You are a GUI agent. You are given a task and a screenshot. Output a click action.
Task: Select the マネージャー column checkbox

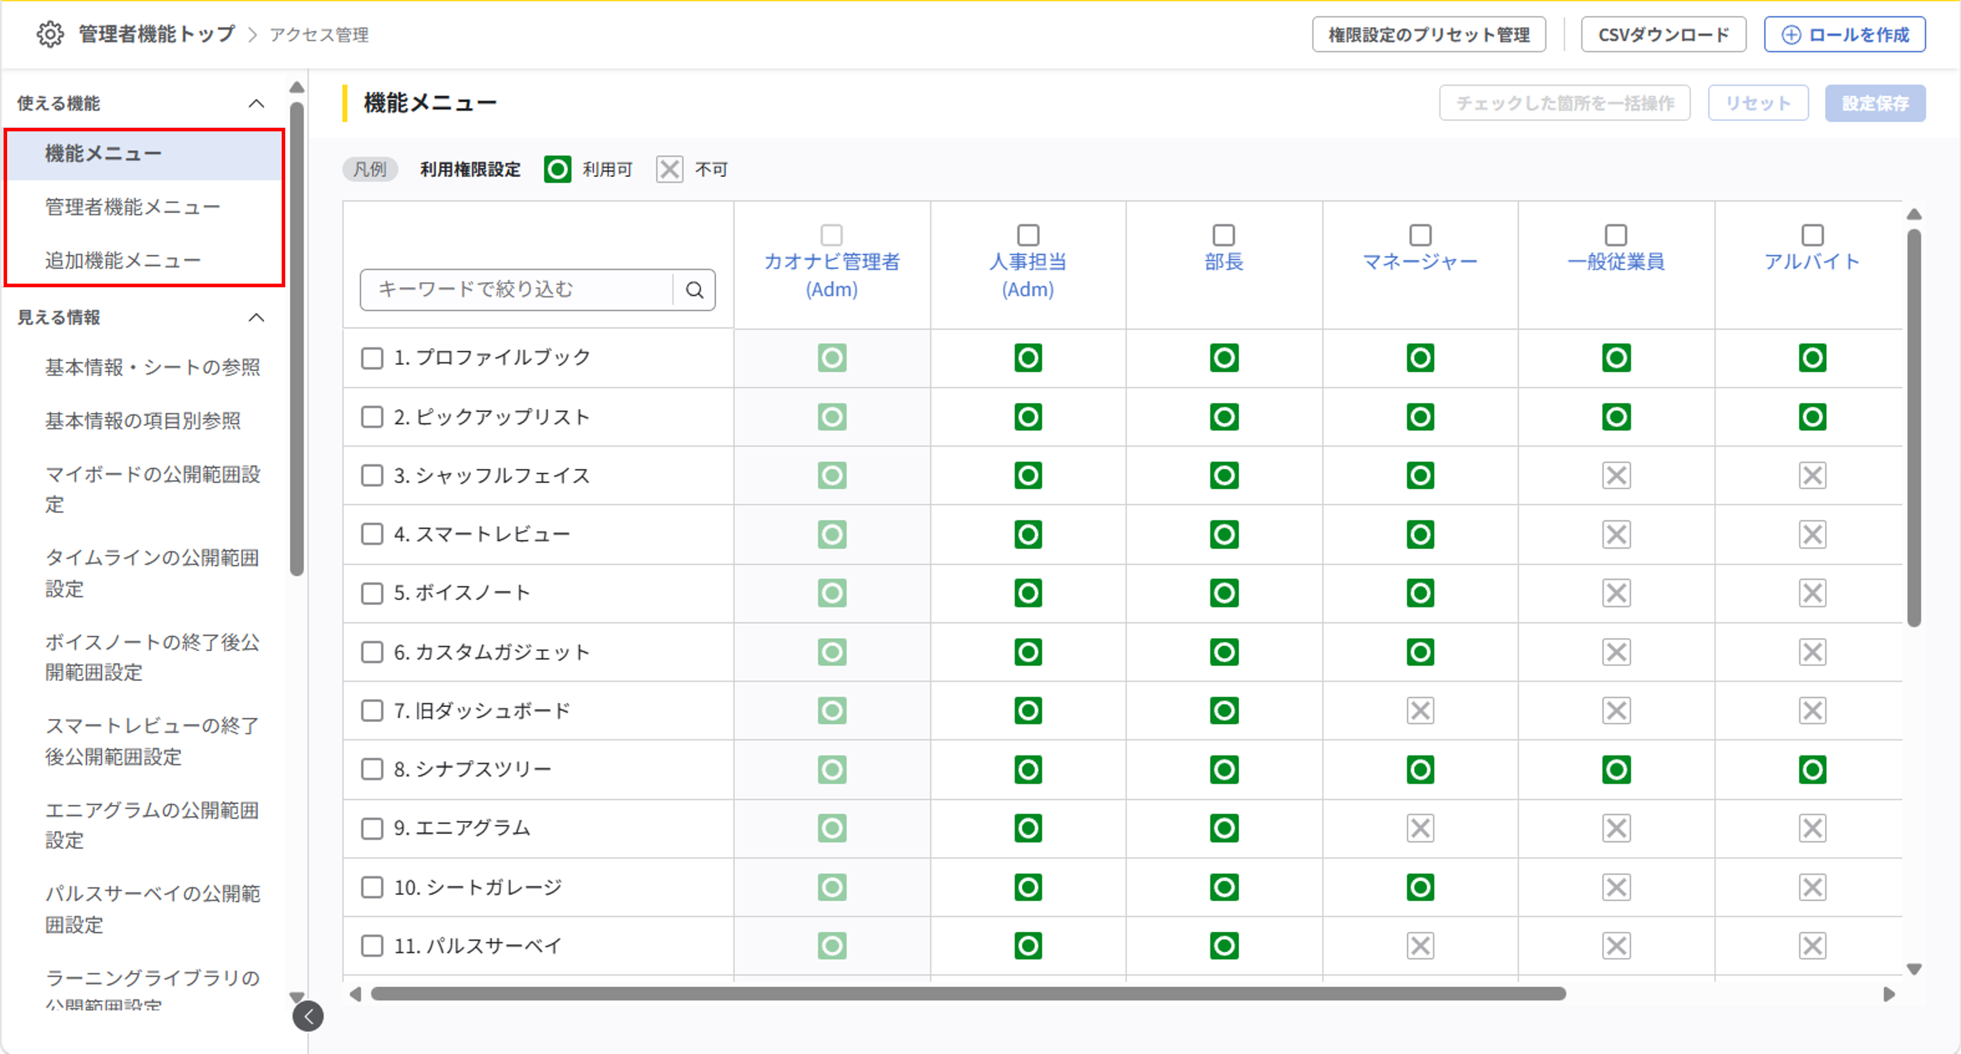pos(1420,234)
